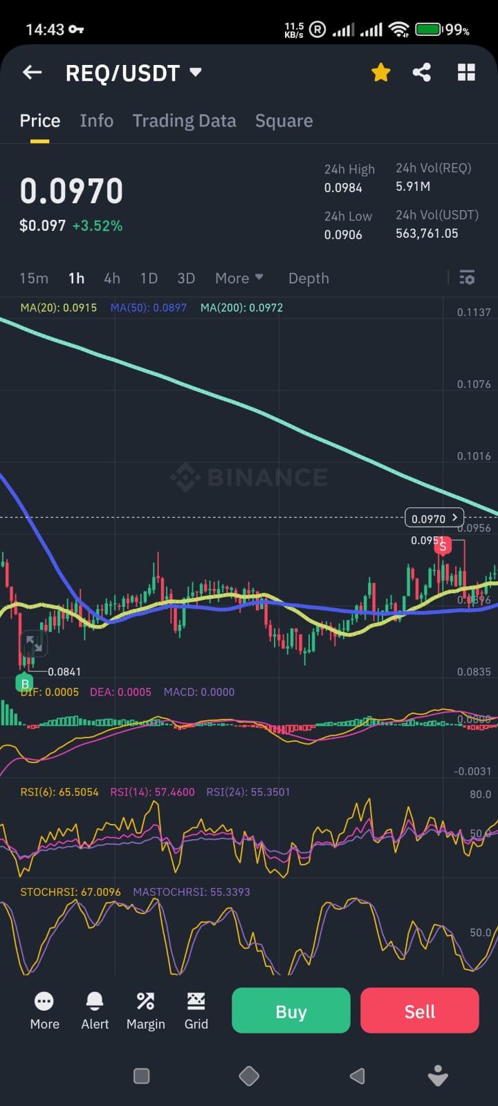The width and height of the screenshot is (498, 1106).
Task: Tap the accessibility person icon in nav bar
Action: 438,1076
